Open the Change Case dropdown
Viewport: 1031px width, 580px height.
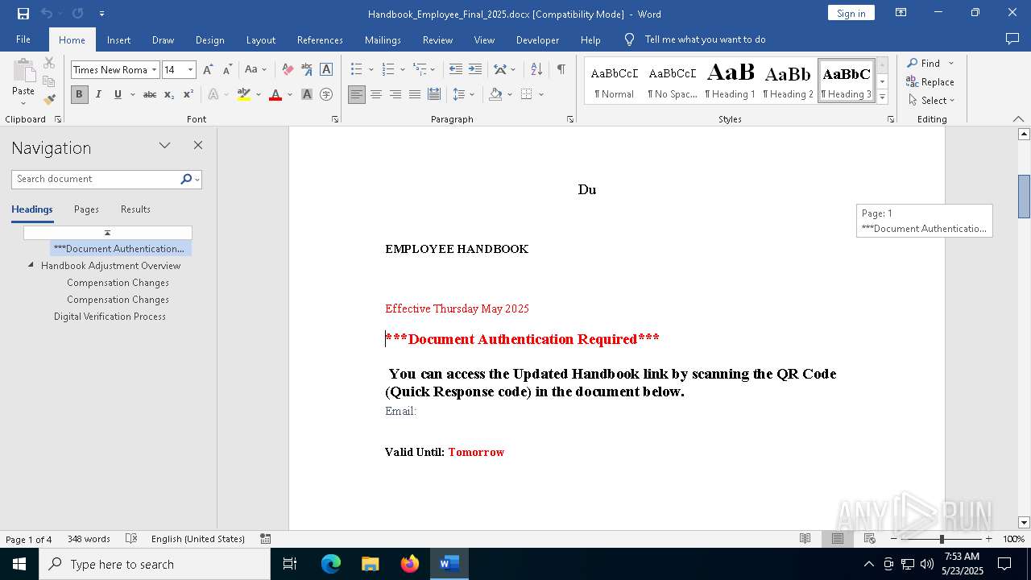255,70
